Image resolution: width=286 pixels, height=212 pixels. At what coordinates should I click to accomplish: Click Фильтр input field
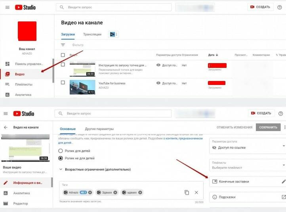click(x=78, y=45)
